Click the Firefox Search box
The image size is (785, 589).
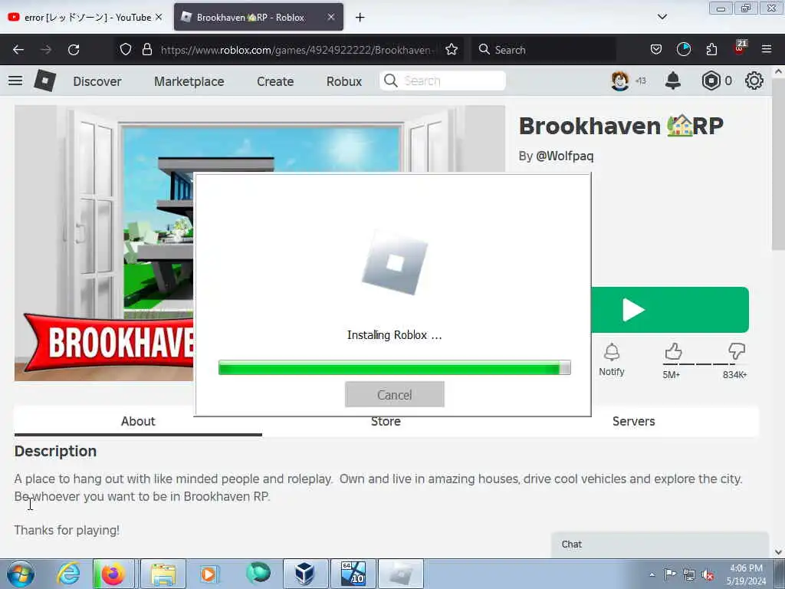544,50
